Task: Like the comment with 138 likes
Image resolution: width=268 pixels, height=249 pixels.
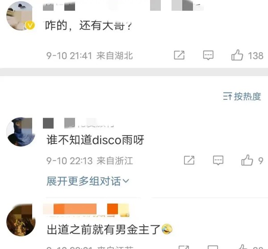Action: pyautogui.click(x=237, y=55)
